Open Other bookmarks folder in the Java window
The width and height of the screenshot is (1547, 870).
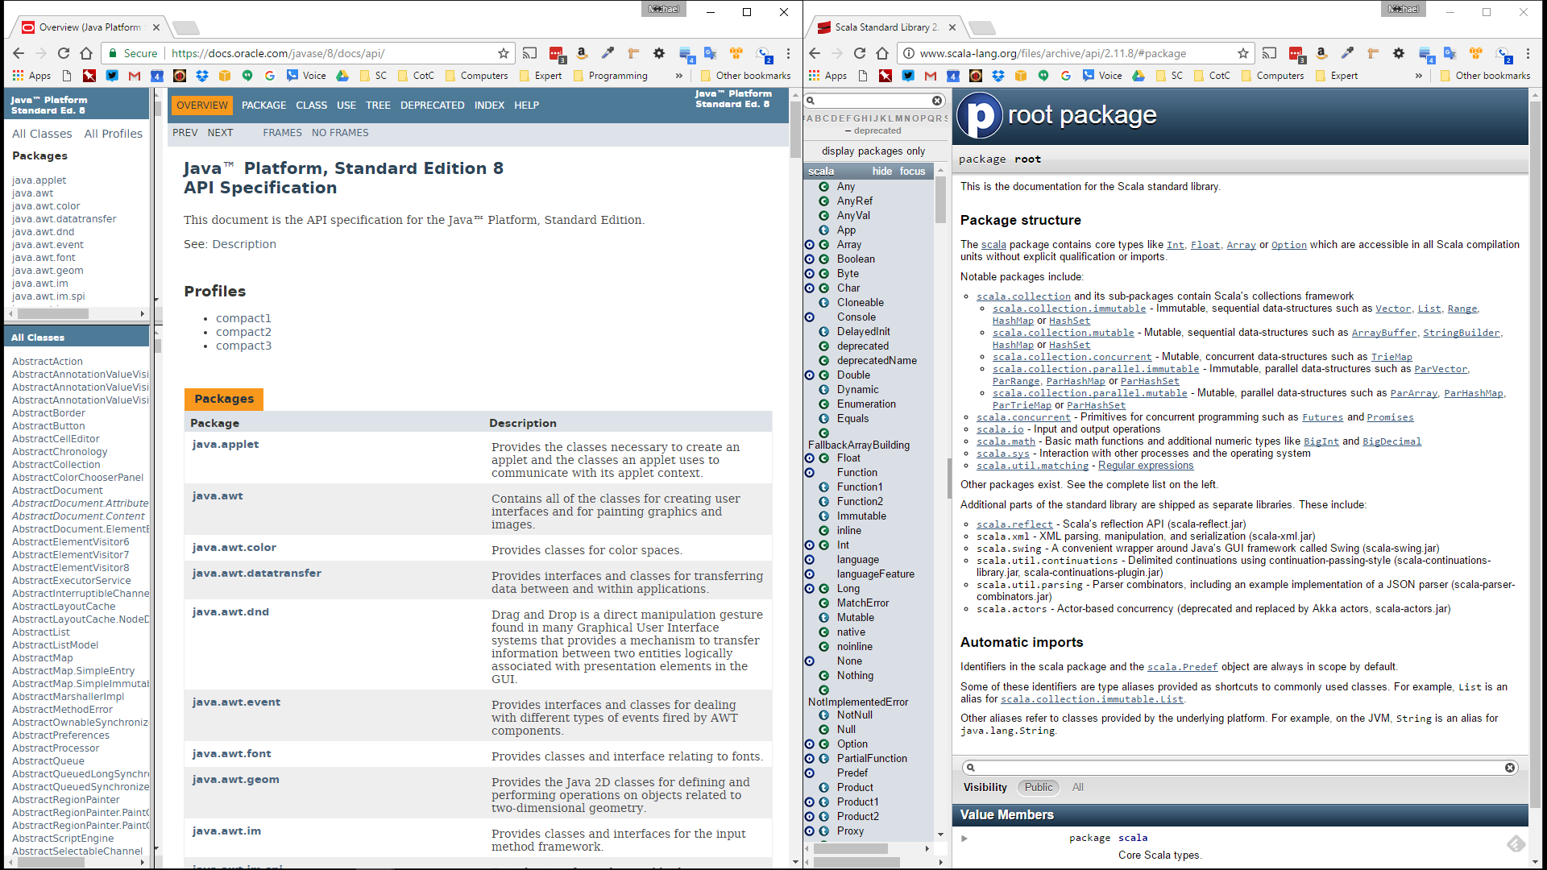click(x=745, y=76)
